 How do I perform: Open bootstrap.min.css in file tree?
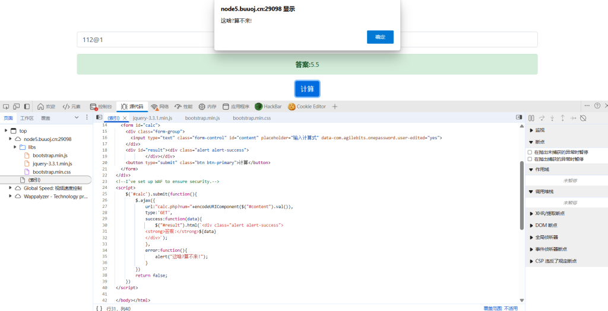51,172
